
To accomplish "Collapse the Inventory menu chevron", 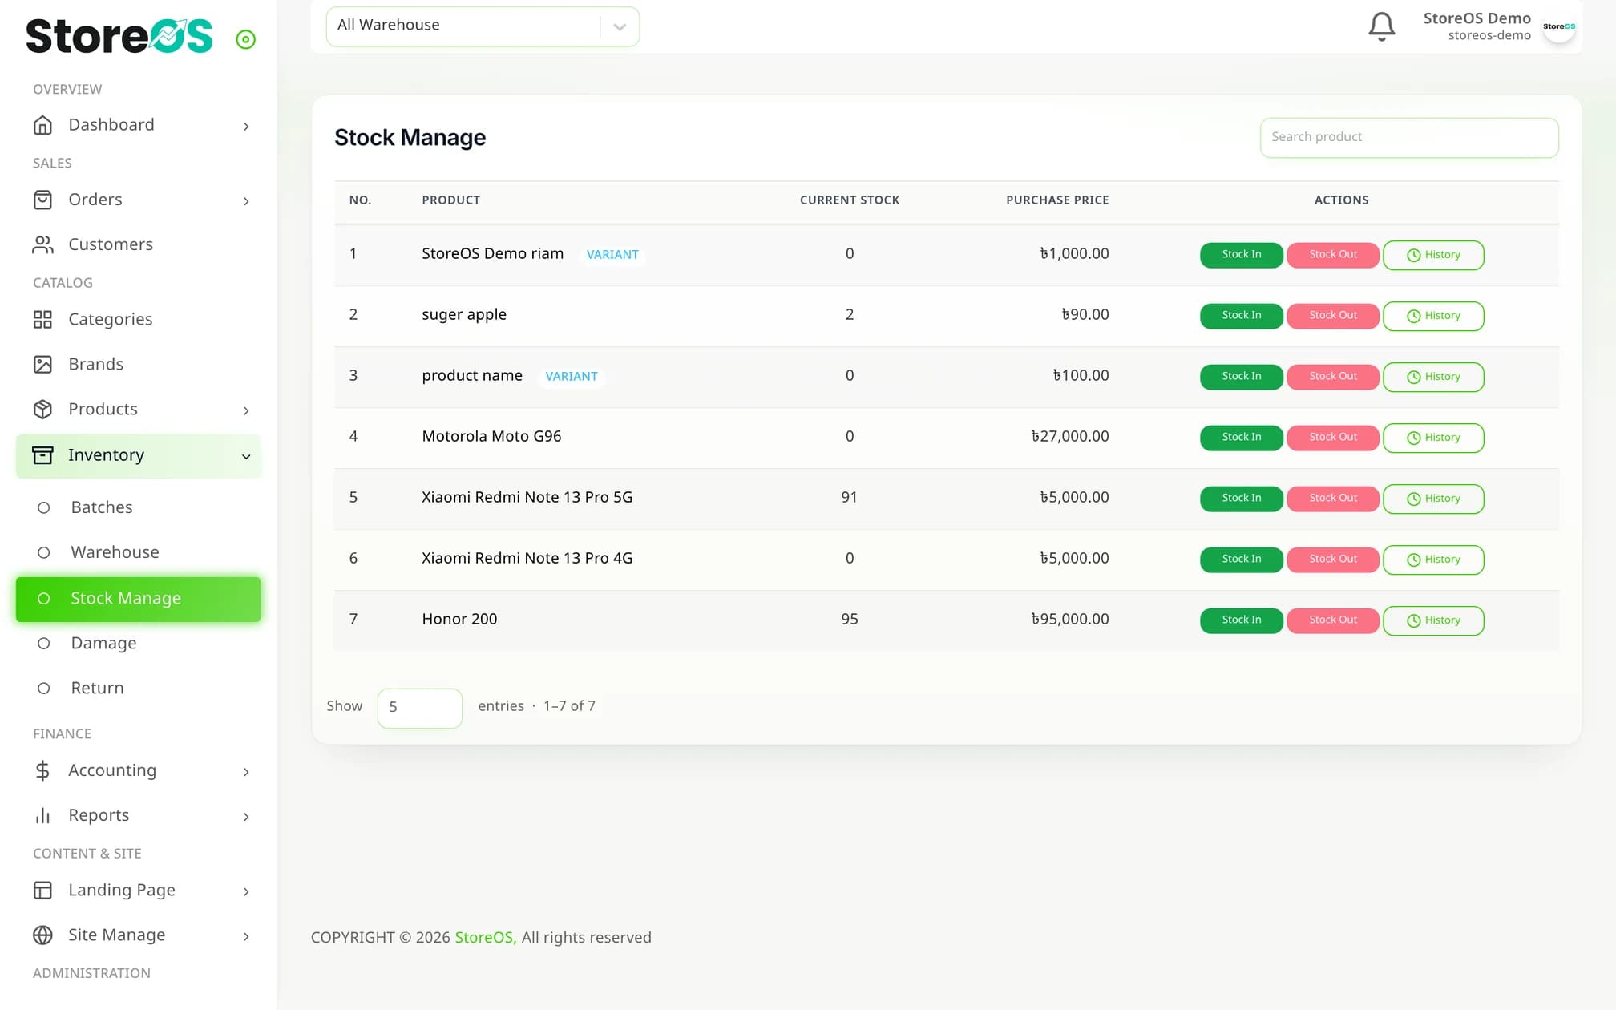I will pos(246,457).
